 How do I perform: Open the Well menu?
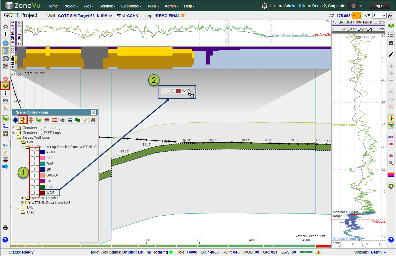[89, 6]
